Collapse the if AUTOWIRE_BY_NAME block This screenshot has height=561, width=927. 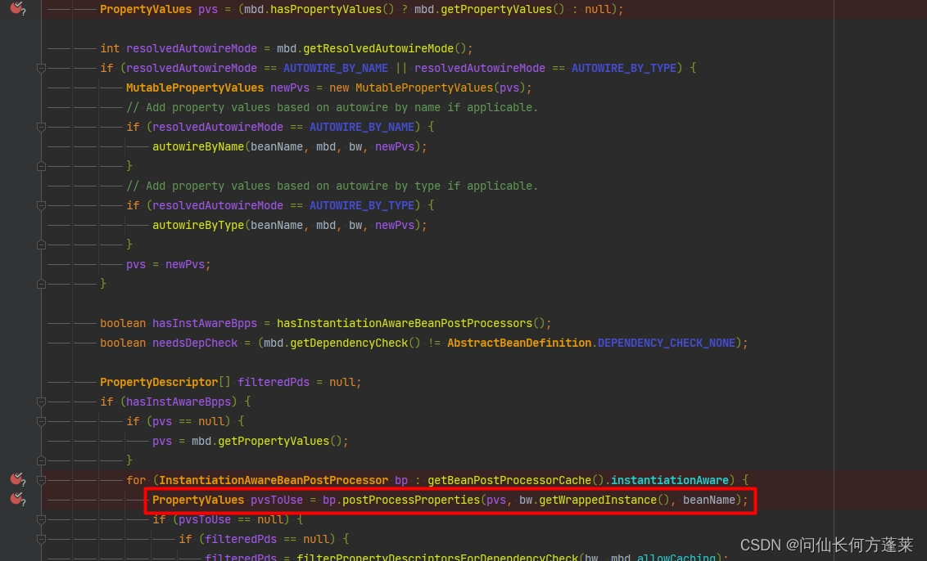tap(42, 127)
